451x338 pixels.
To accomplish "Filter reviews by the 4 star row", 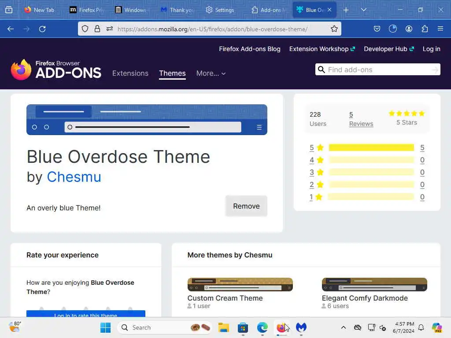I will pos(367,160).
